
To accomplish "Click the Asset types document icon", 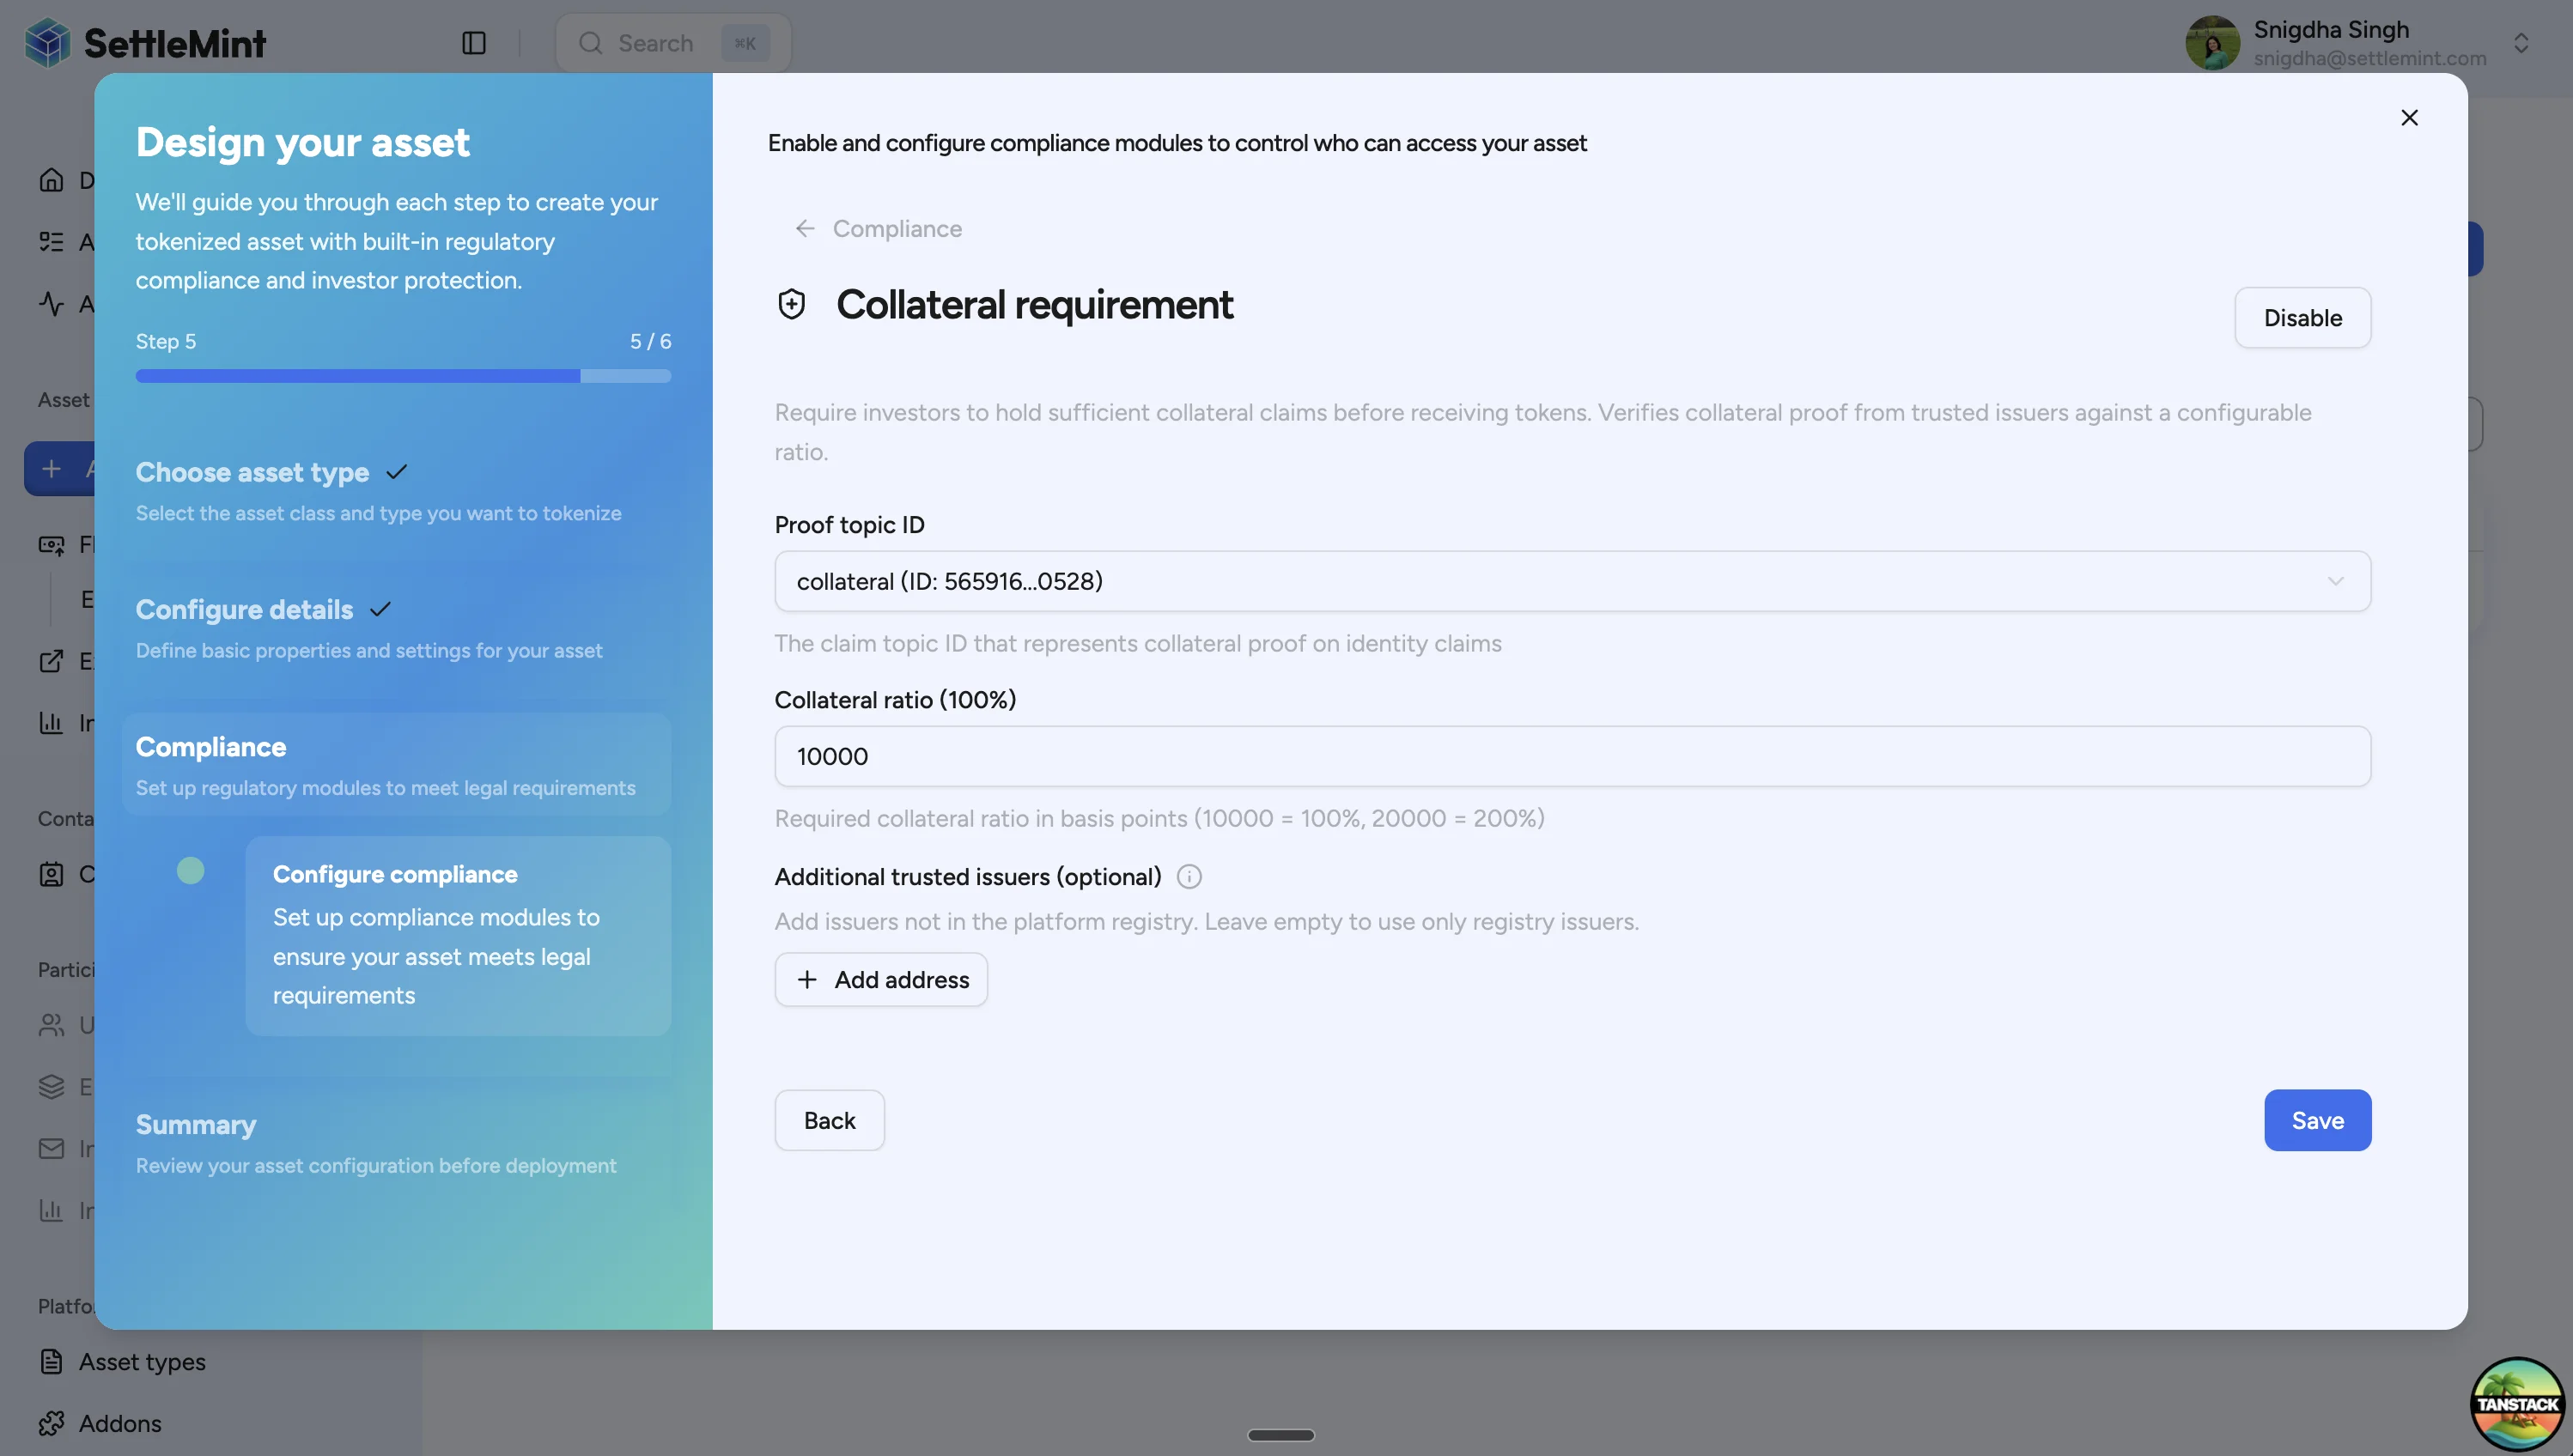I will [x=53, y=1361].
